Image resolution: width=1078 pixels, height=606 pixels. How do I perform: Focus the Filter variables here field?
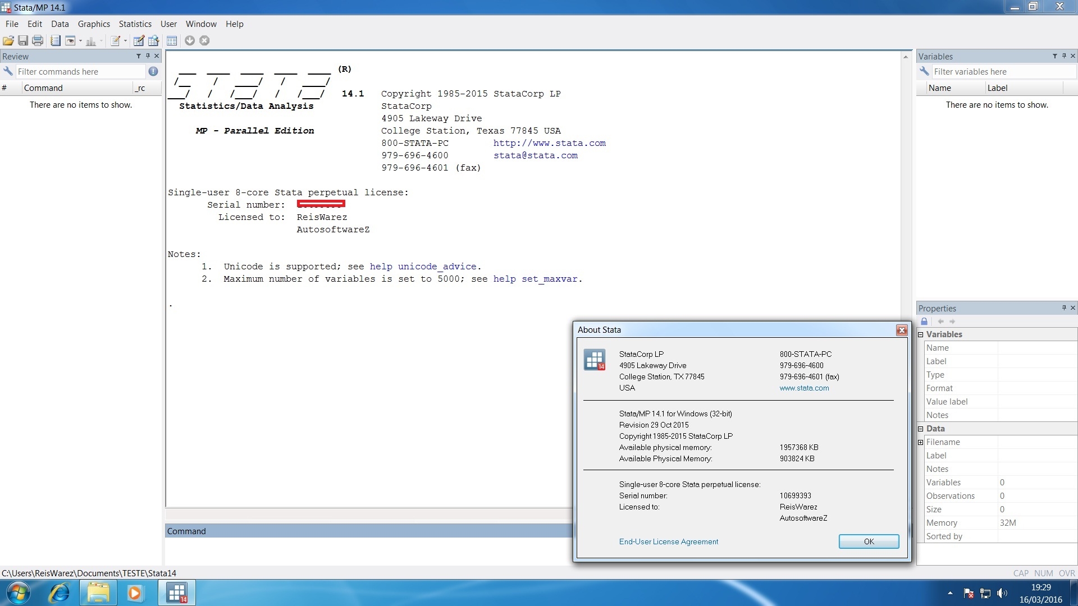click(x=1004, y=71)
